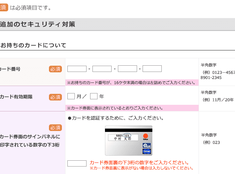Screen dimensions: 235x174
Task: Click the お持ちのカードについて subheading
Action: [33, 45]
